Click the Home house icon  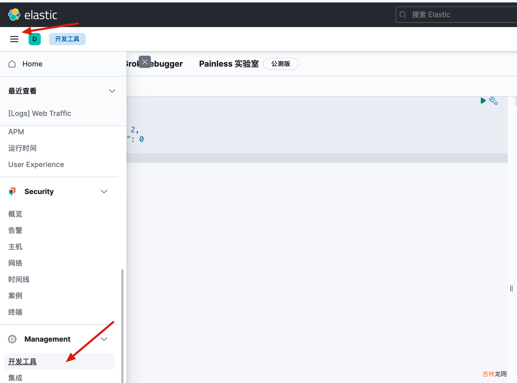click(12, 64)
